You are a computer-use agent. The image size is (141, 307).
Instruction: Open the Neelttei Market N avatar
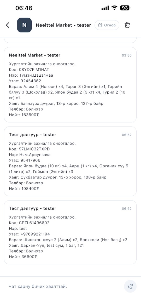click(x=25, y=25)
